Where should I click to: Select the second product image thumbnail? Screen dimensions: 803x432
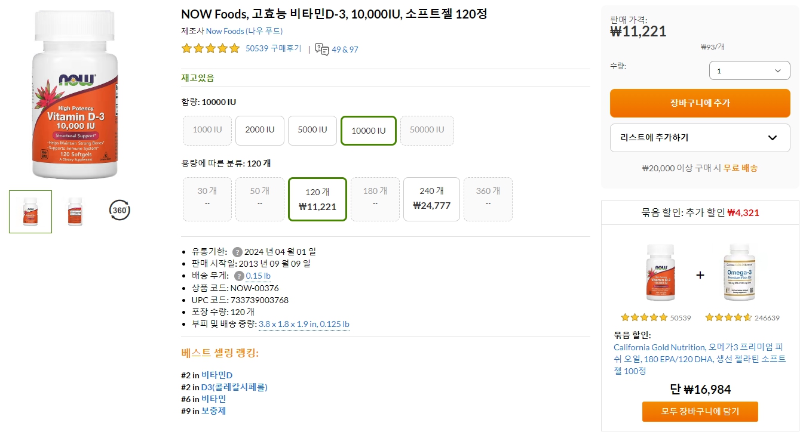click(x=74, y=211)
